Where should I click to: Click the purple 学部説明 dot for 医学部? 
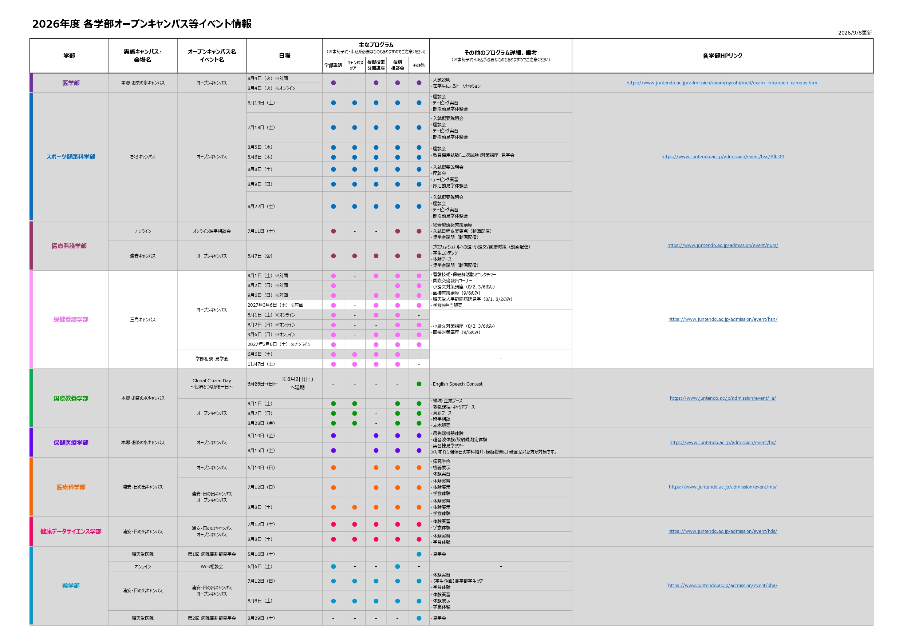tap(334, 83)
